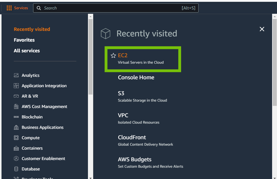Open the VPC service link
Viewport: 277px width, 179px height.
point(123,115)
